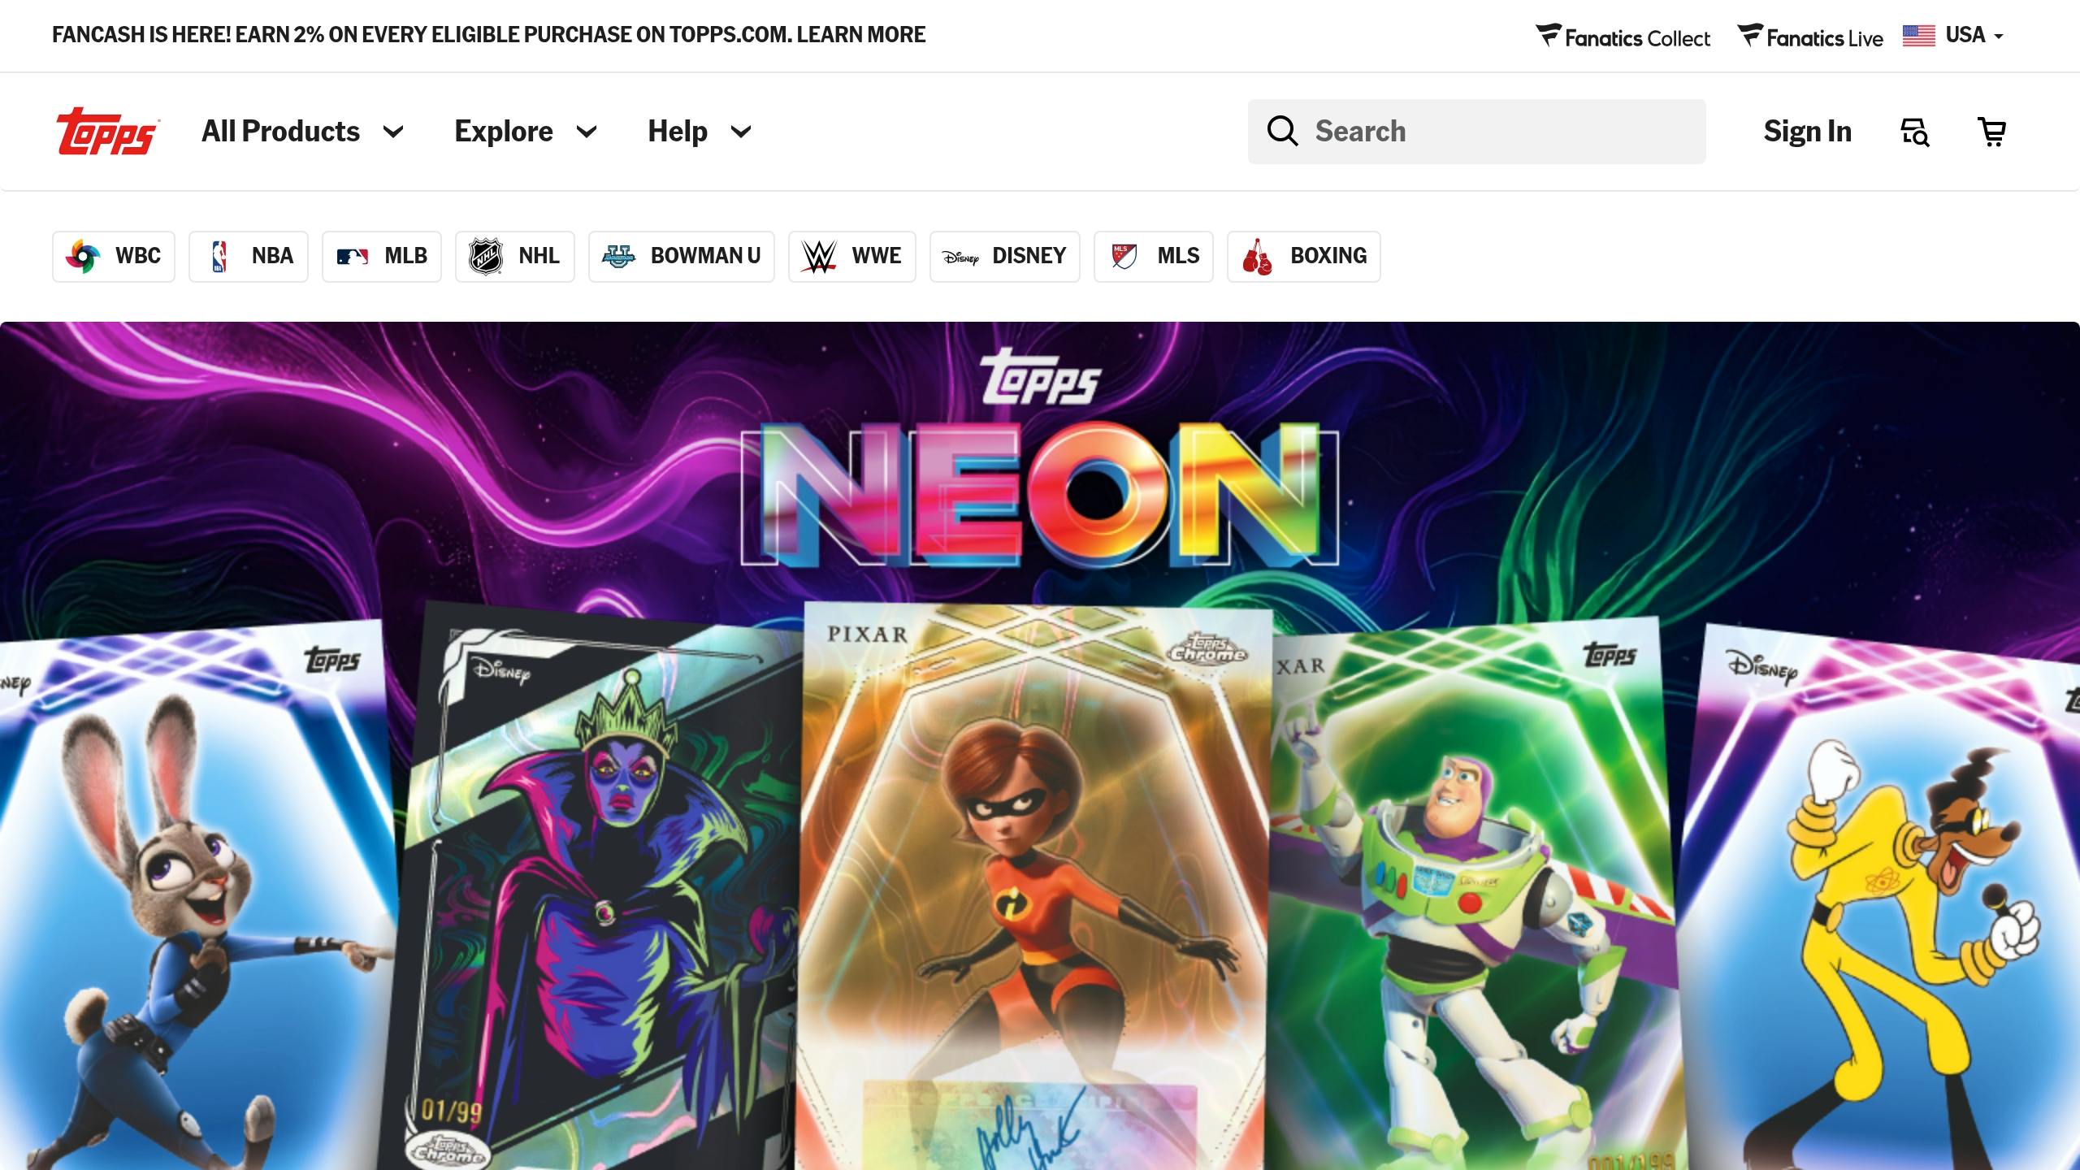Image resolution: width=2080 pixels, height=1170 pixels.
Task: Expand the All Products dropdown
Action: pyautogui.click(x=302, y=132)
